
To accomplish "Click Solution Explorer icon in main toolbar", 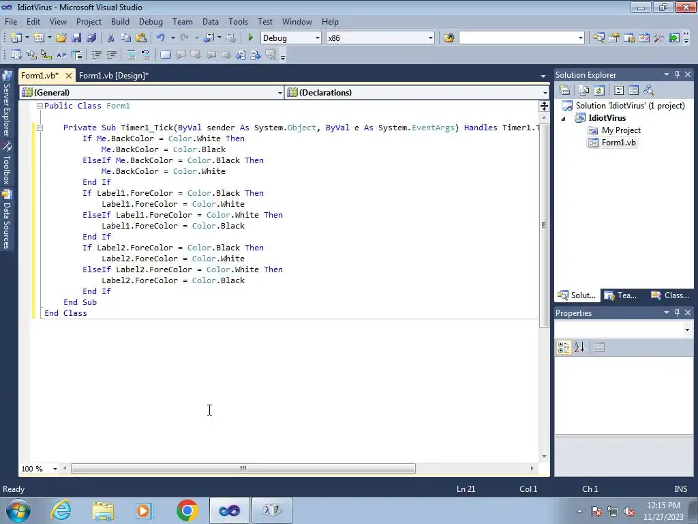I will click(598, 38).
